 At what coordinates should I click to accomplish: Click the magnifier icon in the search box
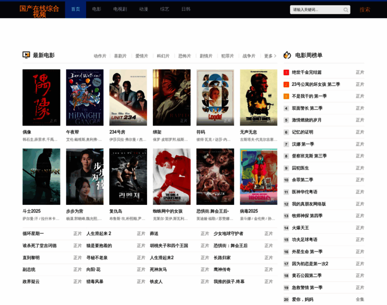point(346,10)
